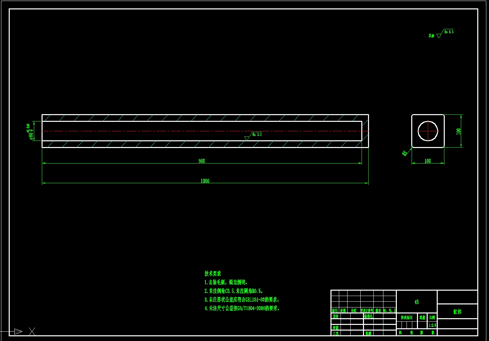Select the part name '缸体' in the title block

pos(457,312)
